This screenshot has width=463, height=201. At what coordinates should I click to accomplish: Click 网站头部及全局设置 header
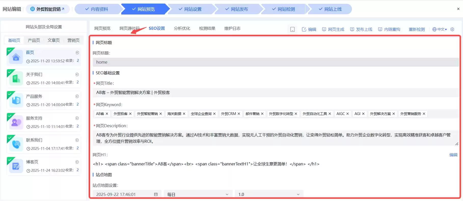point(44,27)
